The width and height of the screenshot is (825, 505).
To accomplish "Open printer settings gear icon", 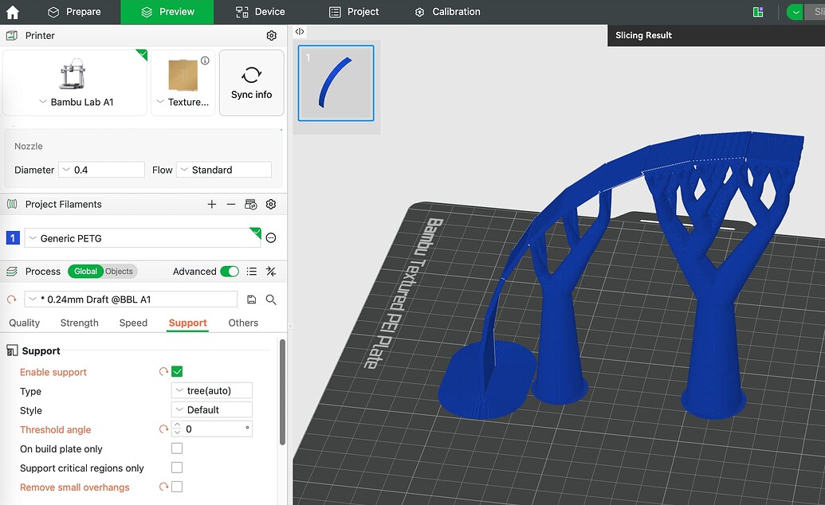I will (272, 35).
